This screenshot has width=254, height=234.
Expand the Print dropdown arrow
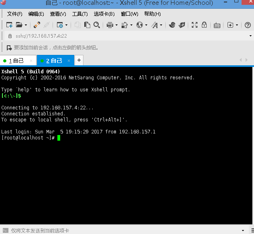pos(116,25)
